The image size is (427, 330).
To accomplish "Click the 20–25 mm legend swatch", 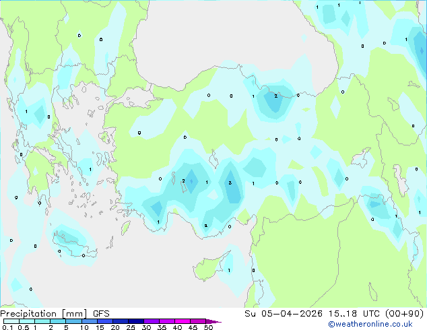I will click(x=121, y=321).
